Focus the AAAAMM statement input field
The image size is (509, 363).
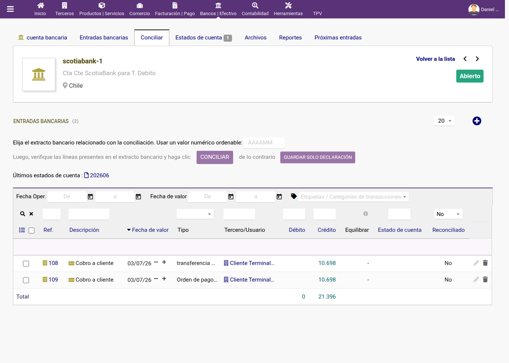[x=264, y=143]
